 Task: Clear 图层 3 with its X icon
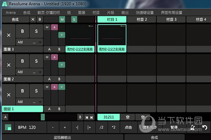click(9, 35)
